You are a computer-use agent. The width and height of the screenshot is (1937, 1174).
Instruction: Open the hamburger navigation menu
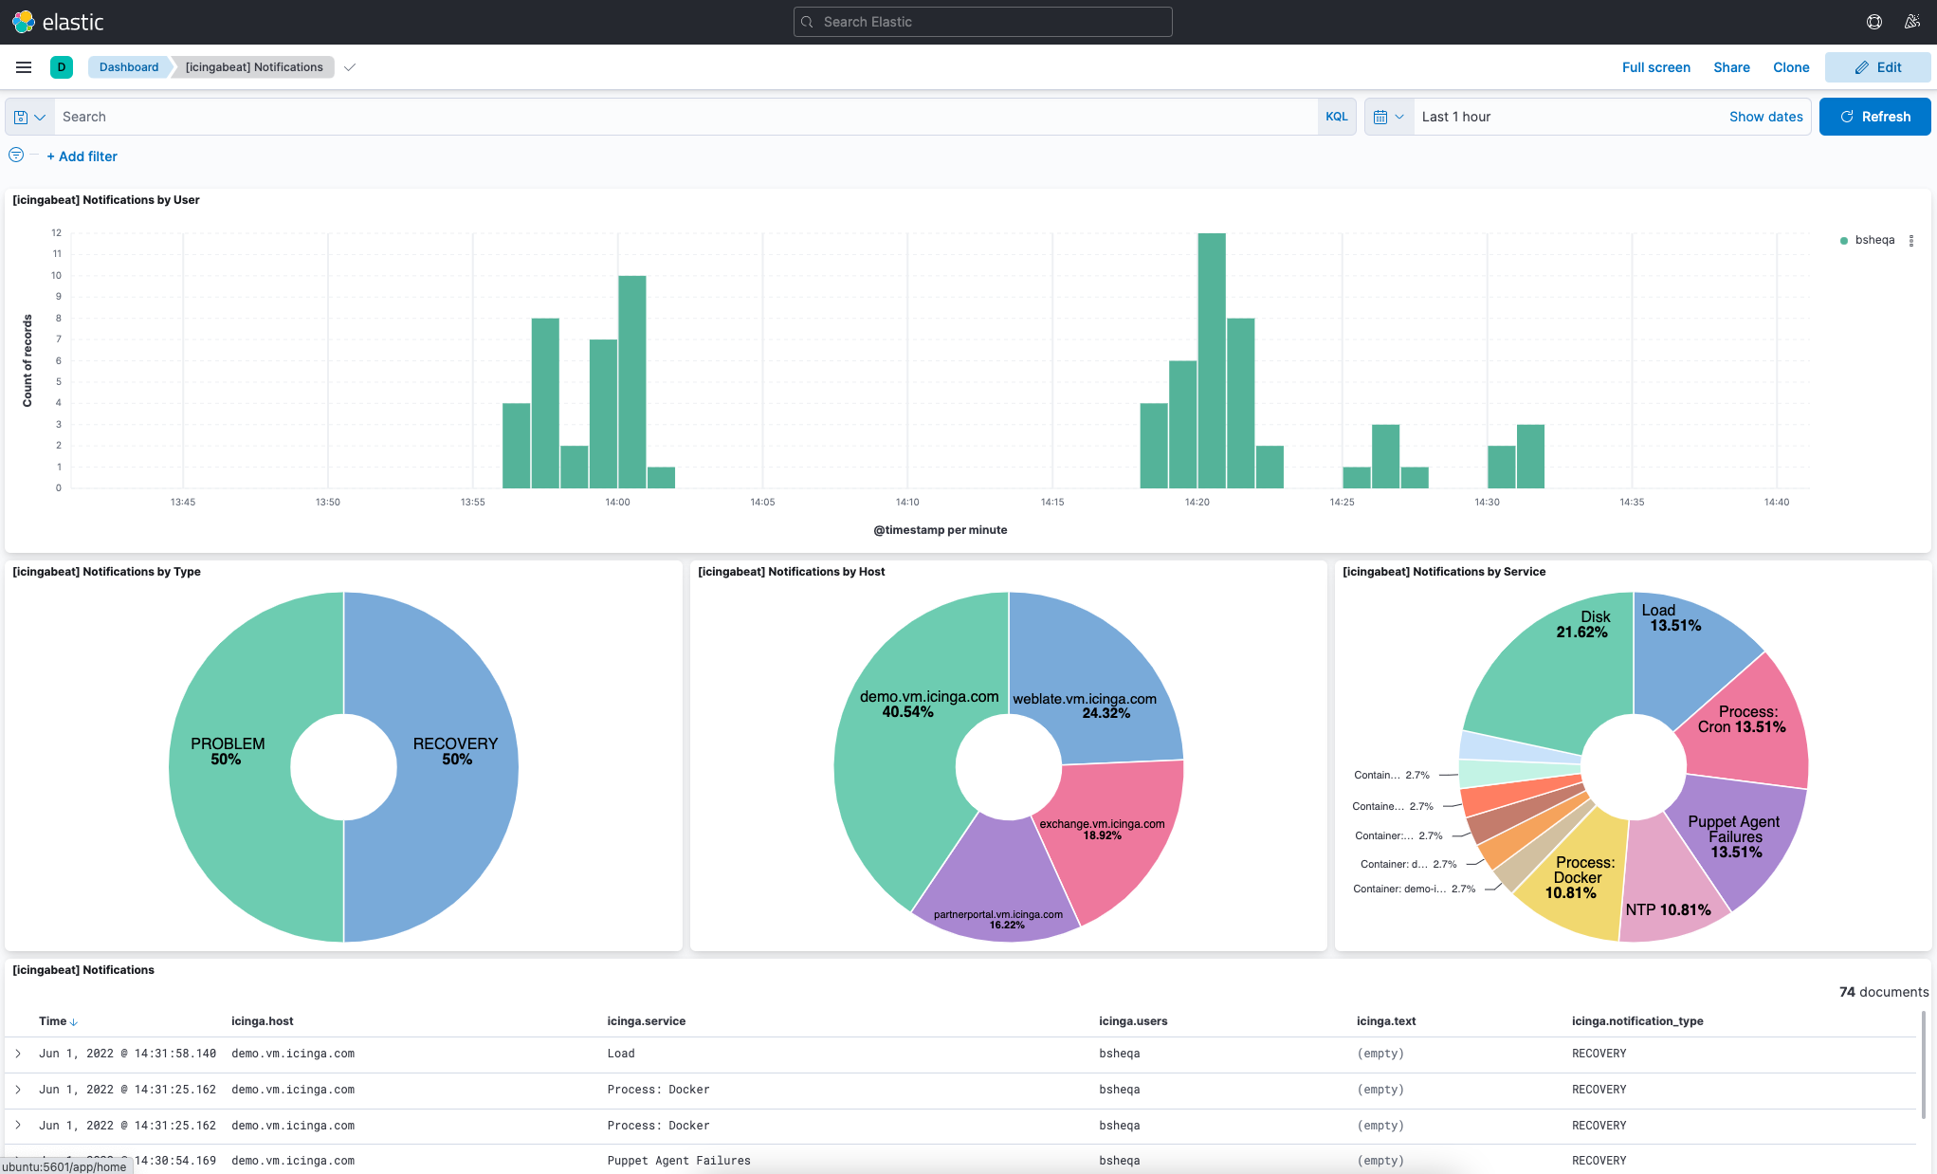[x=24, y=67]
